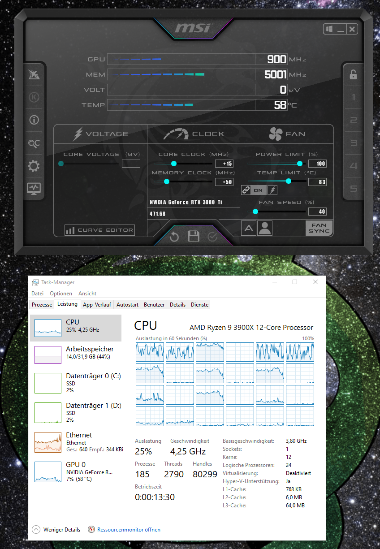Viewport: 380px width, 549px height.
Task: Adjust the Temp Limit slider handle
Action: [289, 181]
